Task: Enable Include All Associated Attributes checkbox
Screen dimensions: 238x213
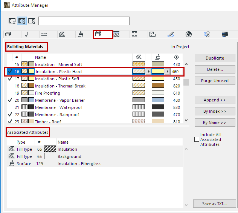Action: pyautogui.click(x=197, y=139)
